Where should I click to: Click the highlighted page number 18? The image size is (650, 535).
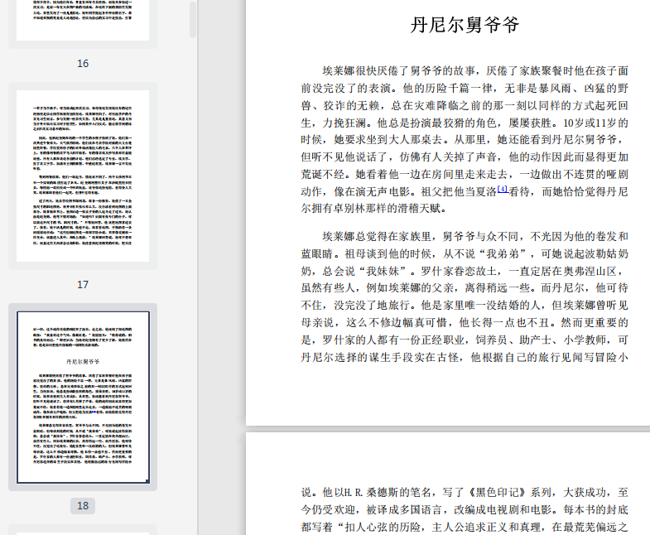coord(83,506)
